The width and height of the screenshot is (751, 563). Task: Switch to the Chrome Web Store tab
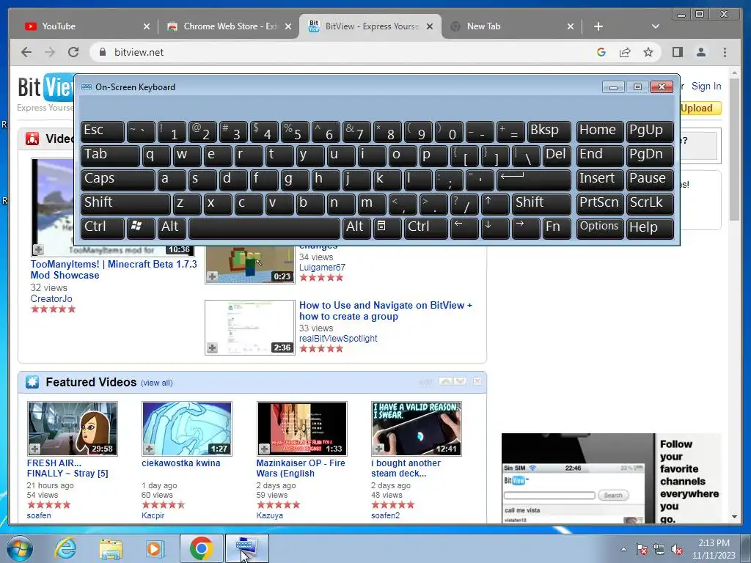(229, 26)
